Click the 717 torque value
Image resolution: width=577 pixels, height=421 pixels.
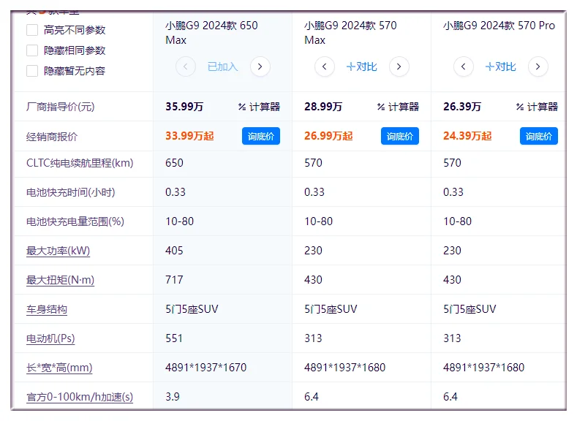click(x=175, y=280)
